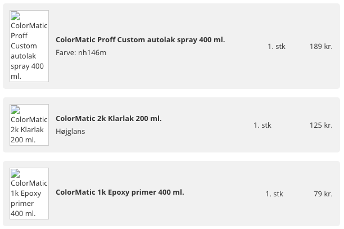Screen dimensions: 344x229
Task: Open ColorMatic Proff Custom autolak spray title
Action: pyautogui.click(x=140, y=40)
